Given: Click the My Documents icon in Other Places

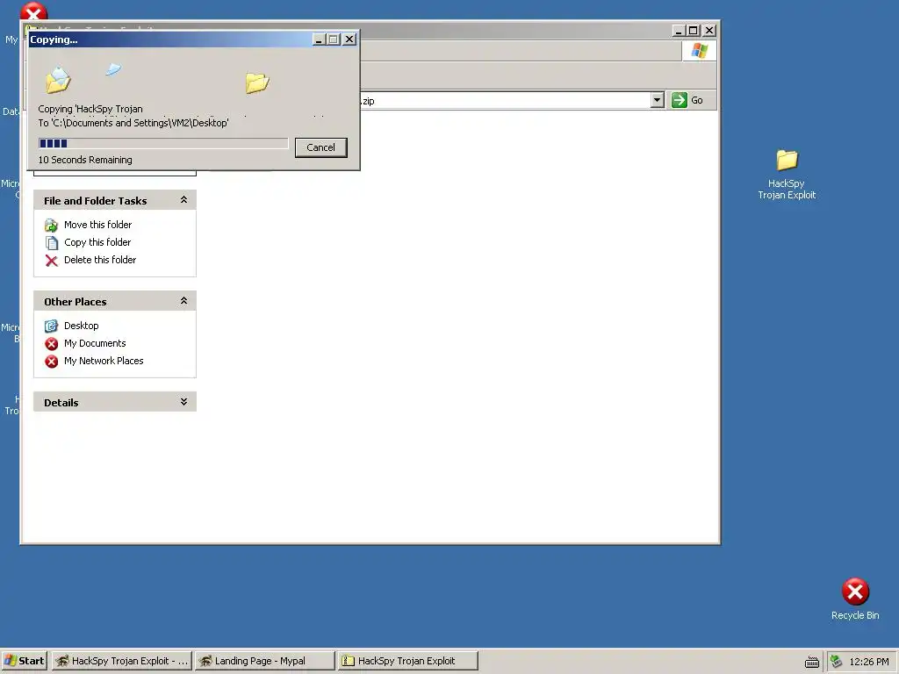Looking at the screenshot, I should (x=52, y=344).
